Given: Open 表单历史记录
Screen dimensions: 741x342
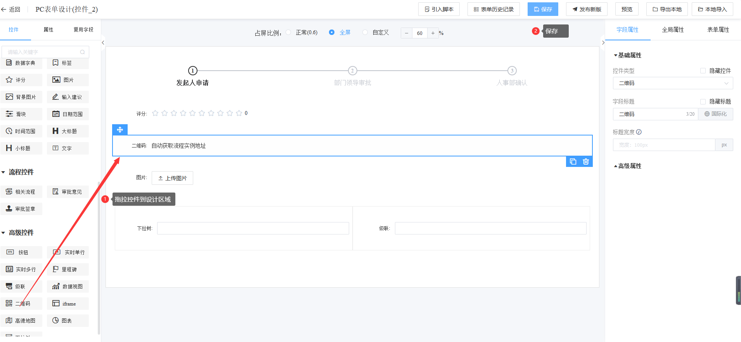Looking at the screenshot, I should (x=493, y=9).
